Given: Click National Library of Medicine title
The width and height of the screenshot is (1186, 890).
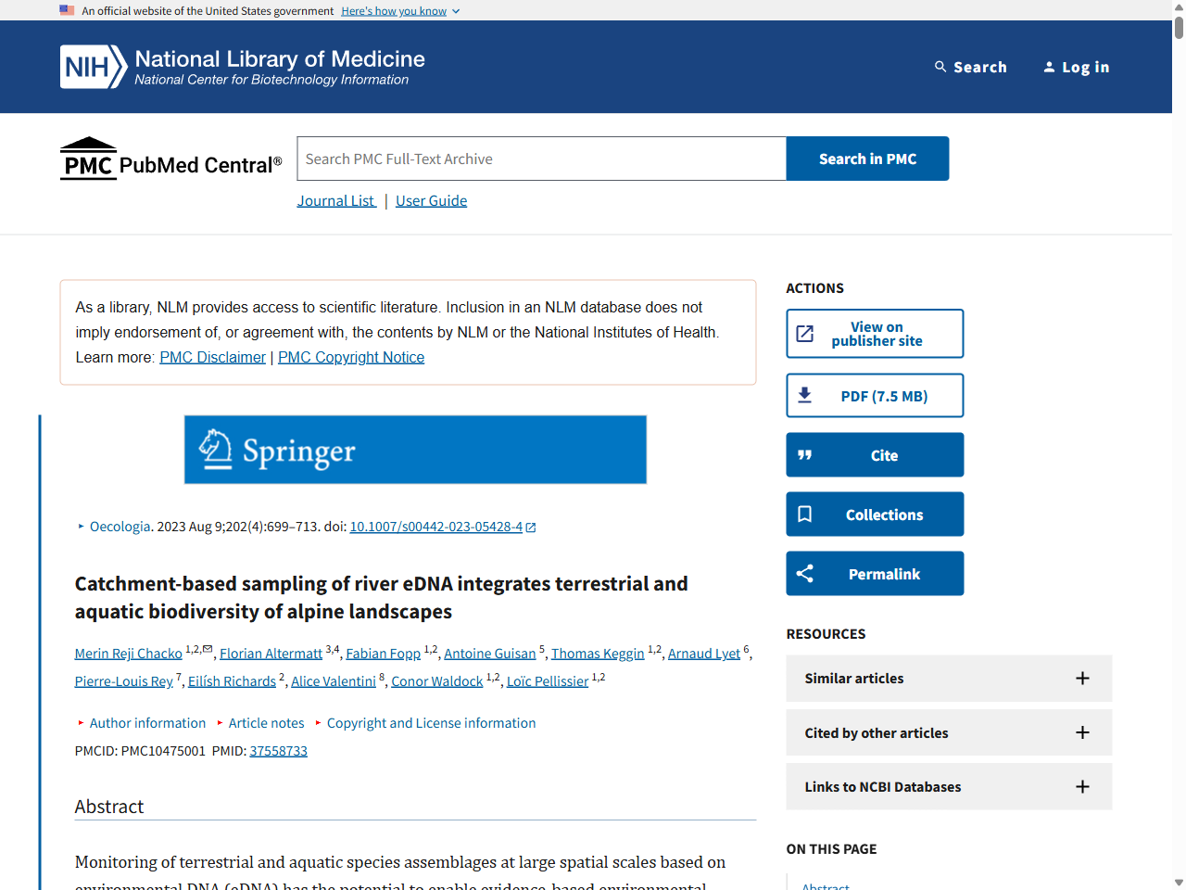Looking at the screenshot, I should tap(280, 58).
